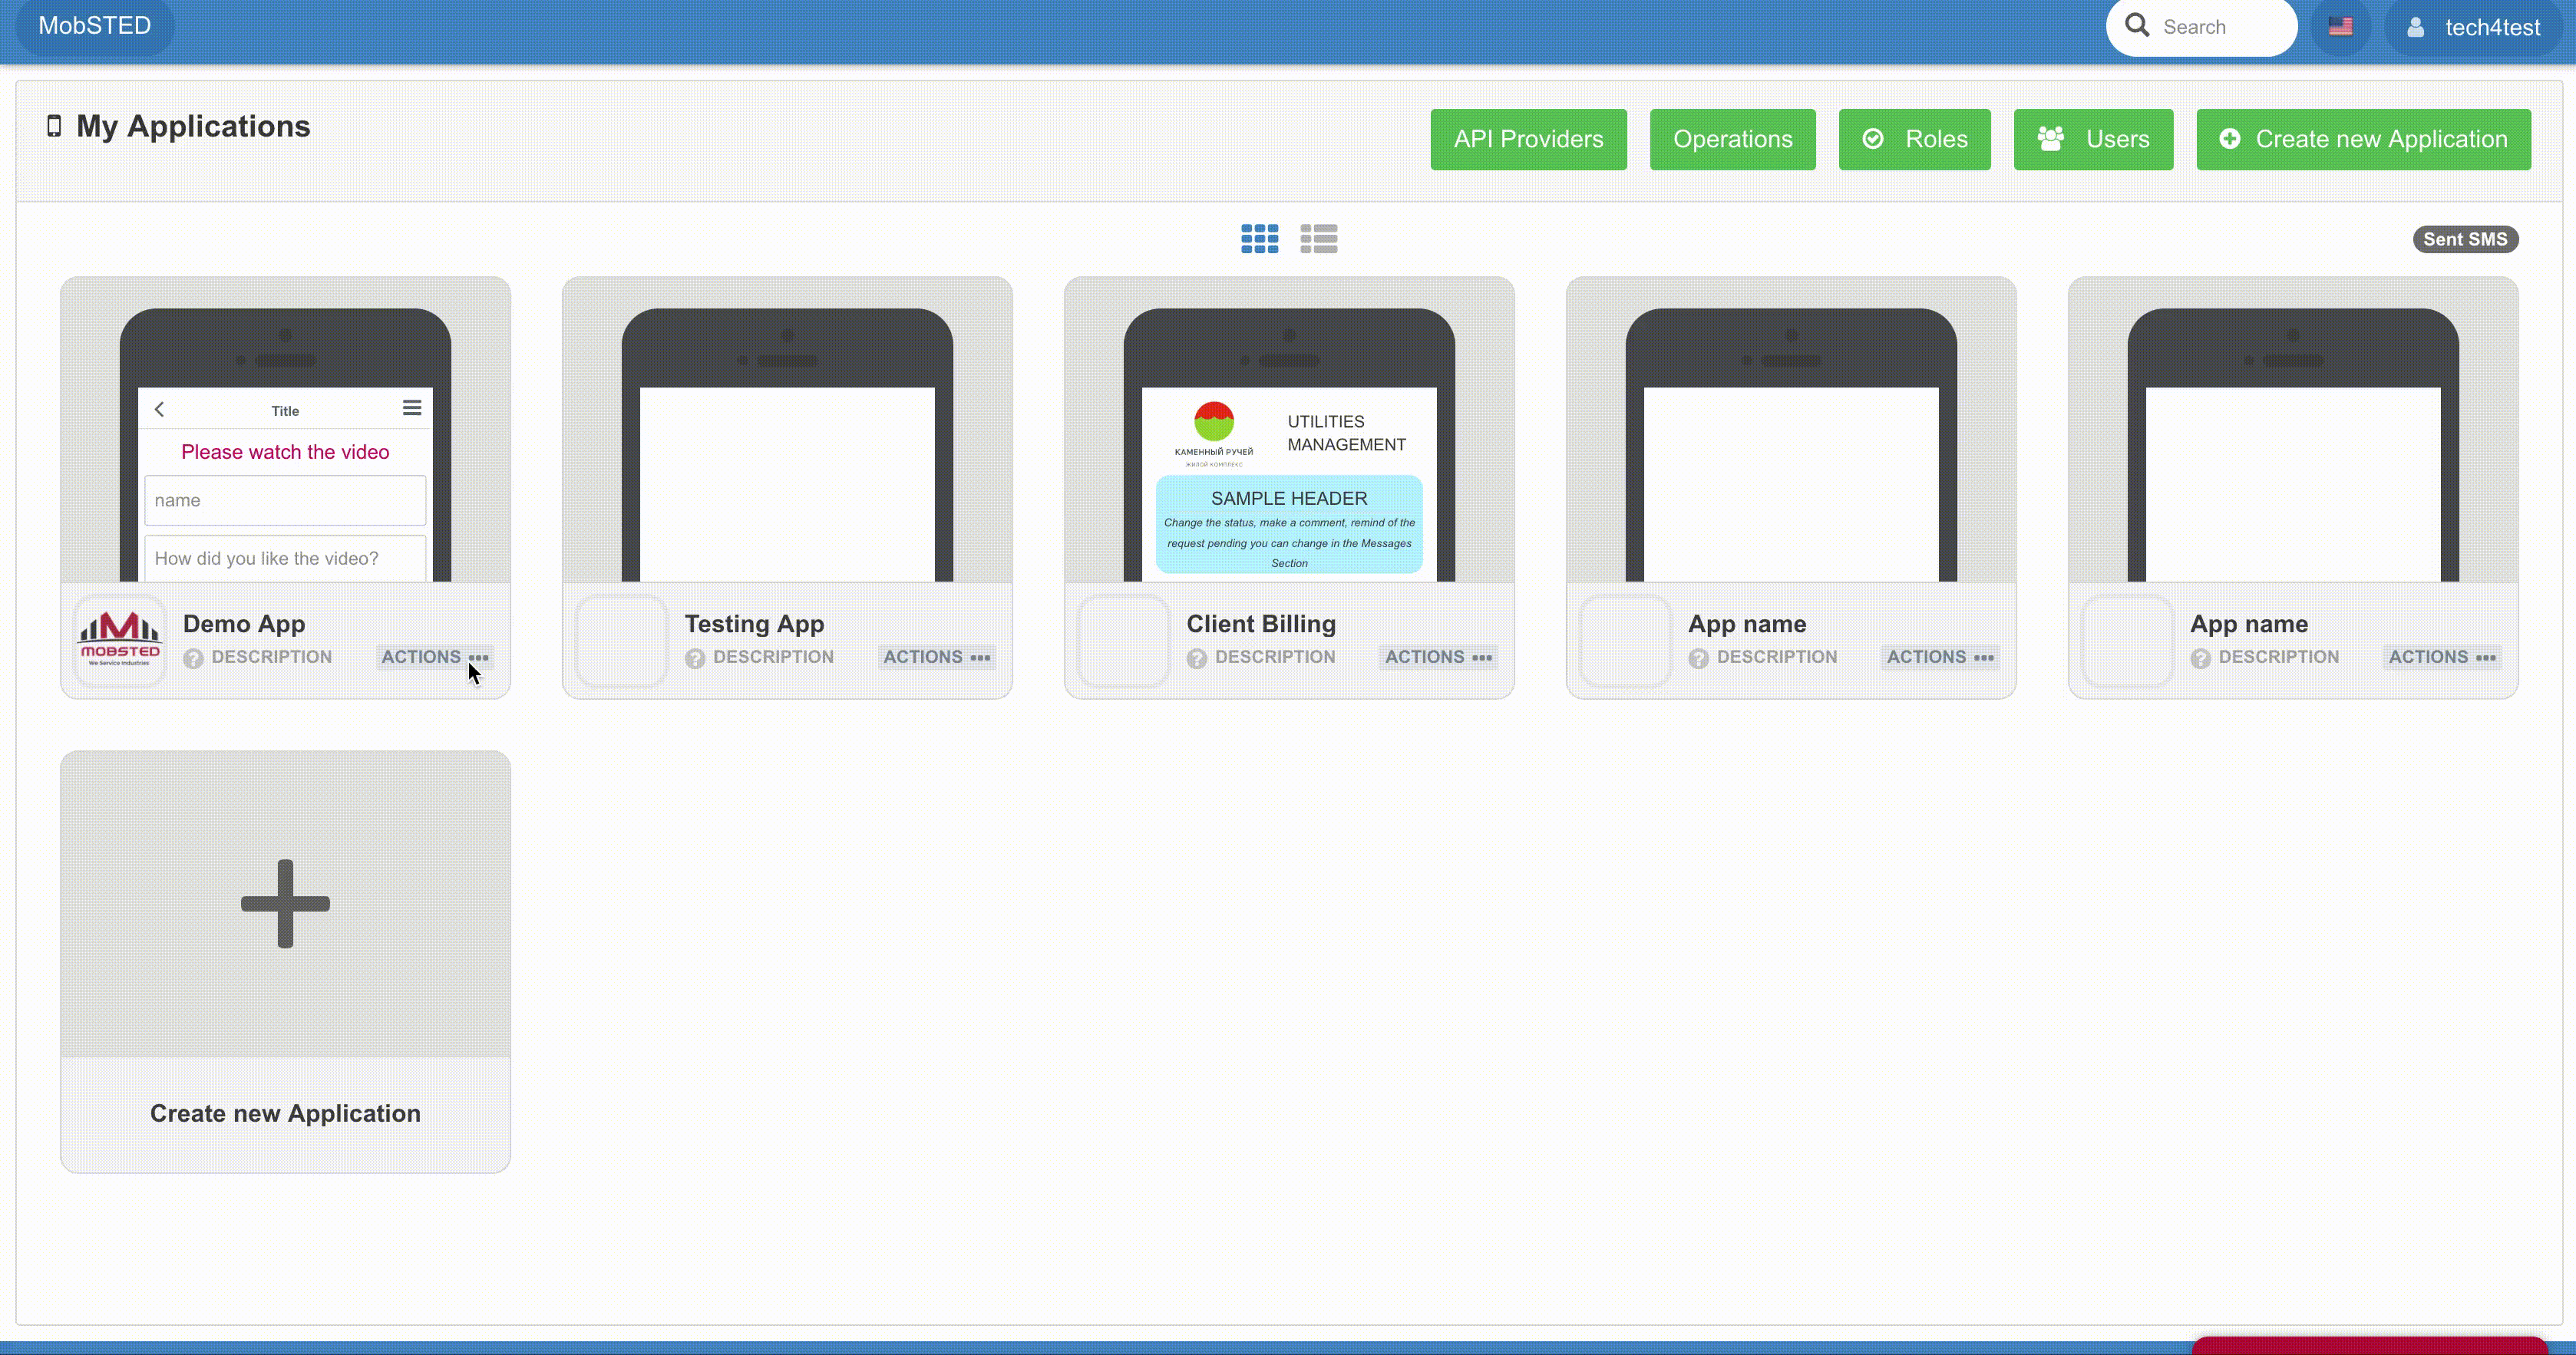
Task: Click 'UTILITIES MANAGEMENT' preview text
Action: [1346, 433]
